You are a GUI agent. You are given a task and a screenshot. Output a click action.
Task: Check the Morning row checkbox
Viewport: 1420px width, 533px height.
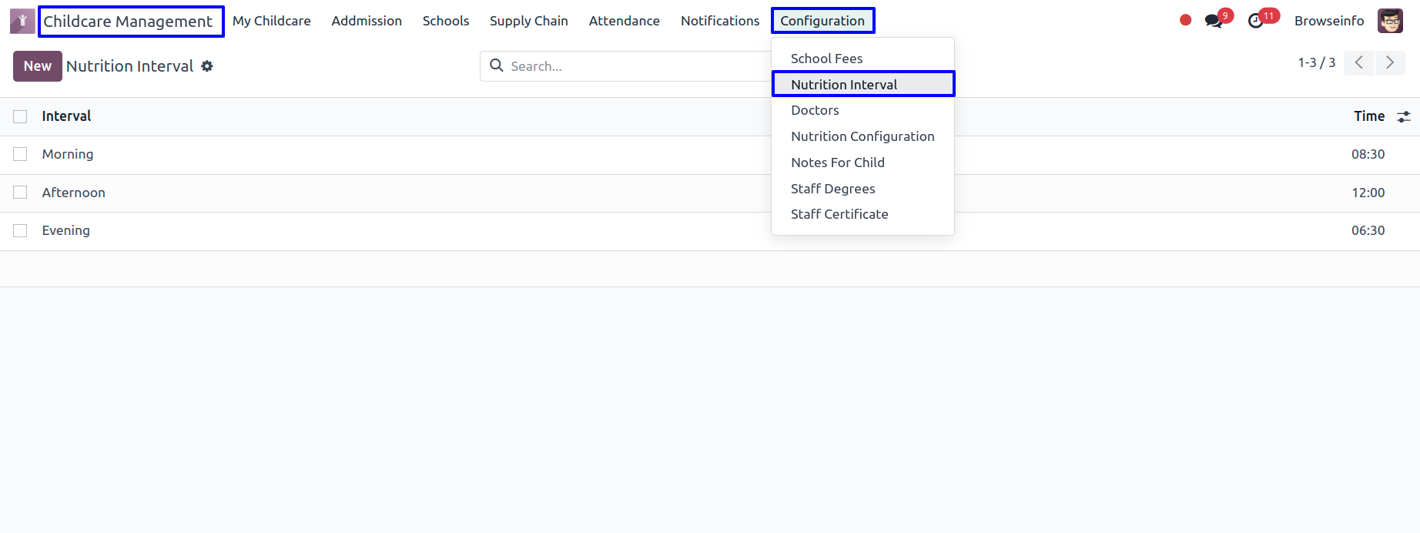[20, 154]
